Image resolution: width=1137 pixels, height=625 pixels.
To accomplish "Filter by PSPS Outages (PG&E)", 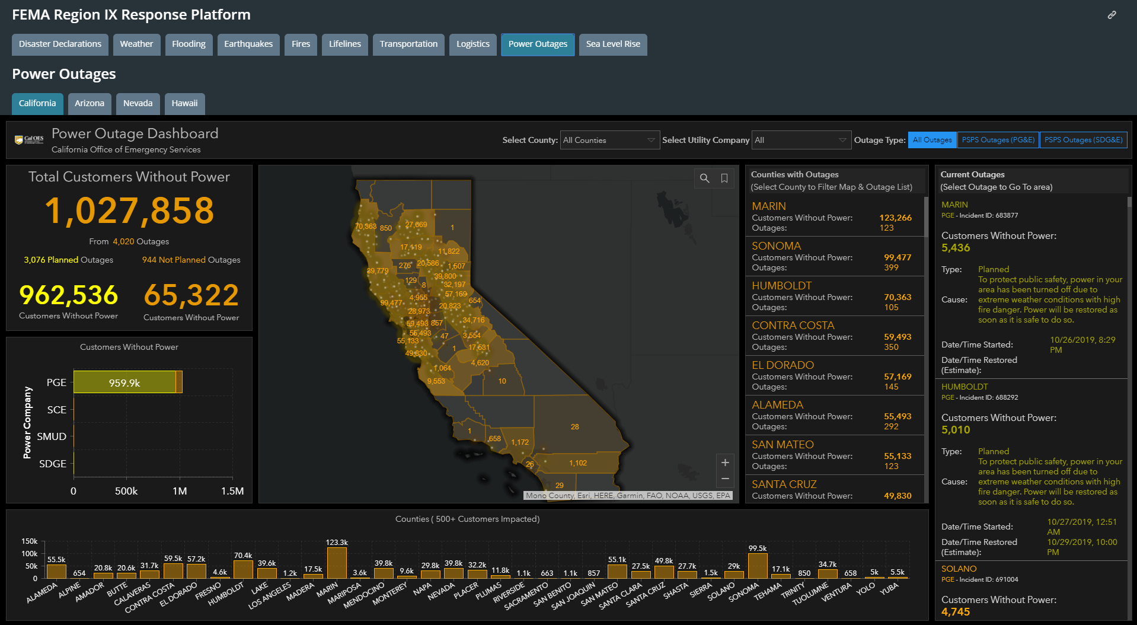I will [x=998, y=140].
